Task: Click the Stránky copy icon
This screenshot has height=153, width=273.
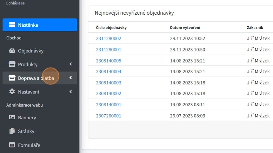Action: point(12,131)
